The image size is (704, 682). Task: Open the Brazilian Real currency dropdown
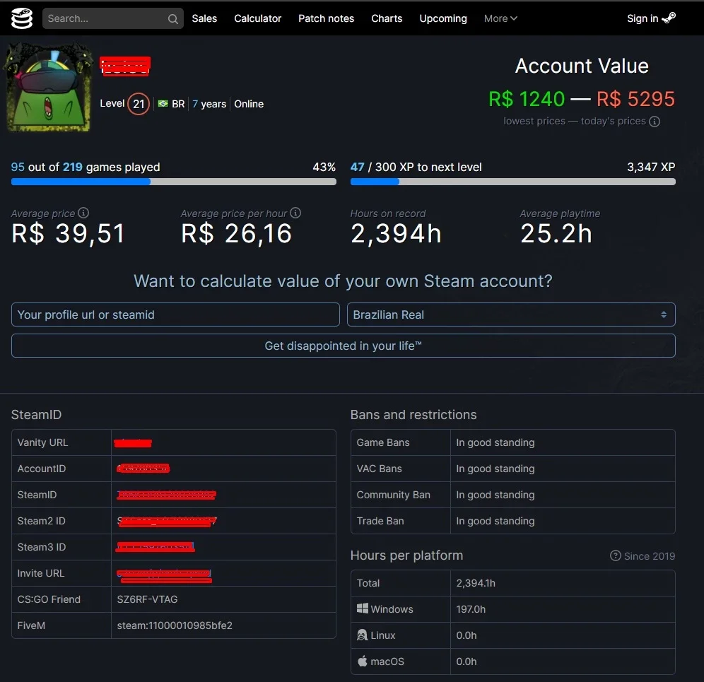click(x=511, y=314)
